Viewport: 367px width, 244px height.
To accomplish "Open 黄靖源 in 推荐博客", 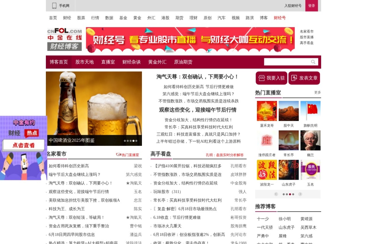I will point(306,219).
